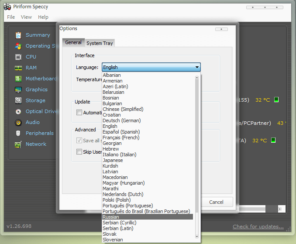The image size is (296, 244).
Task: Toggle the Automatic update checkbox
Action: click(79, 113)
